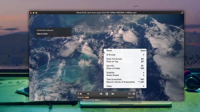This screenshot has height=112, width=200.
Task: Click the elapsed time 00:01:30 label
Action: pyautogui.click(x=81, y=97)
